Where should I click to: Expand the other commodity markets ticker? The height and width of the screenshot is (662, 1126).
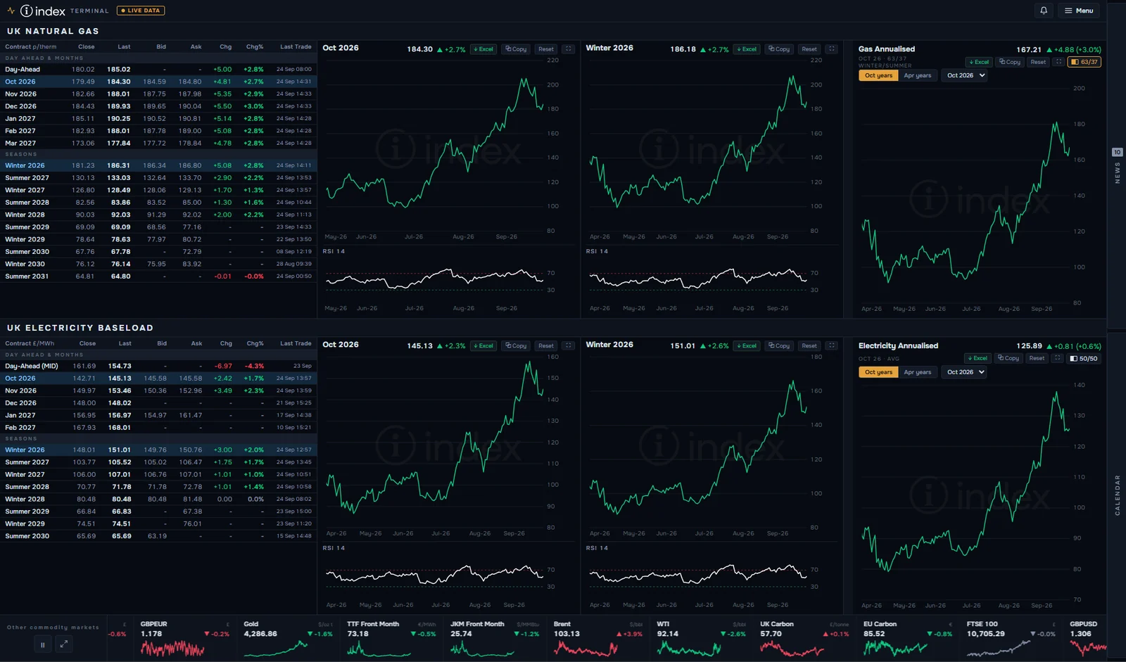click(64, 644)
